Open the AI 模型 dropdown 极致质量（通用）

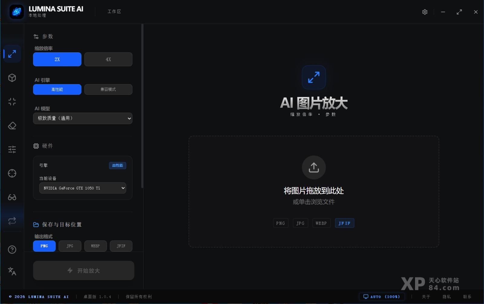point(83,118)
